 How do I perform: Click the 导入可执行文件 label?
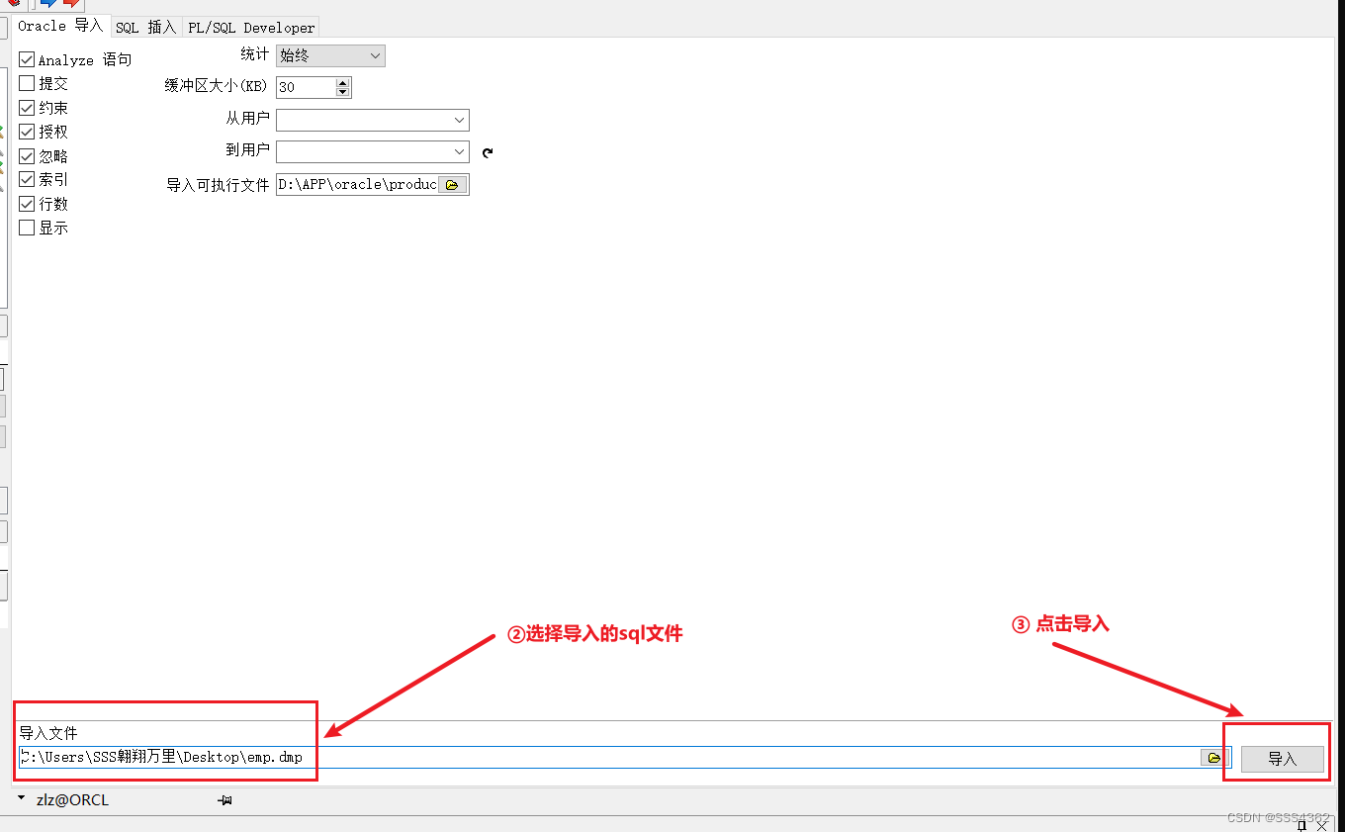tap(218, 185)
